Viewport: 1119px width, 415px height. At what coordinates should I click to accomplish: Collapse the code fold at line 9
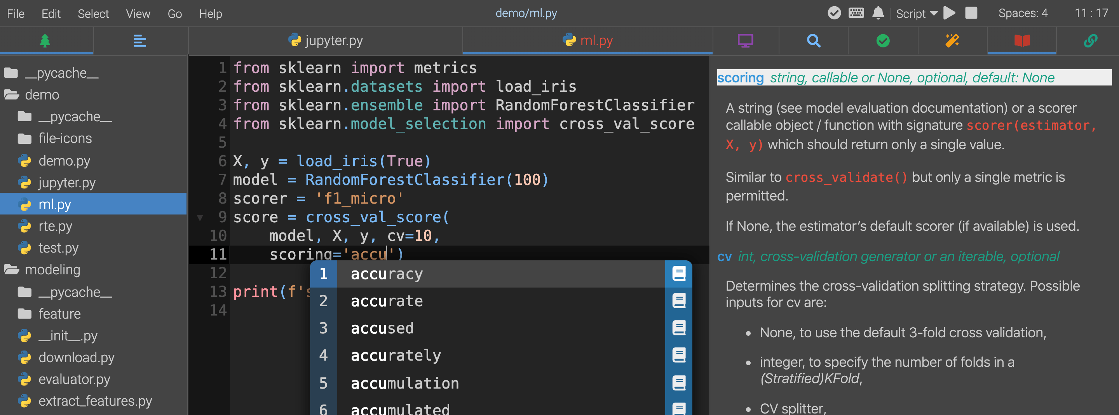tap(200, 217)
